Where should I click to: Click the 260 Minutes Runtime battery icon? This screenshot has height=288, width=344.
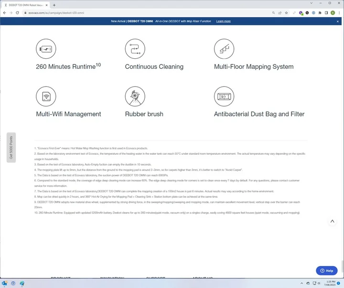tap(46, 49)
